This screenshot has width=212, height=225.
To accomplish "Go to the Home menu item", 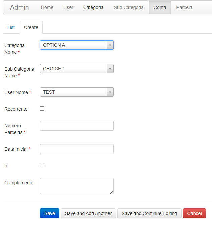I will pos(47,7).
